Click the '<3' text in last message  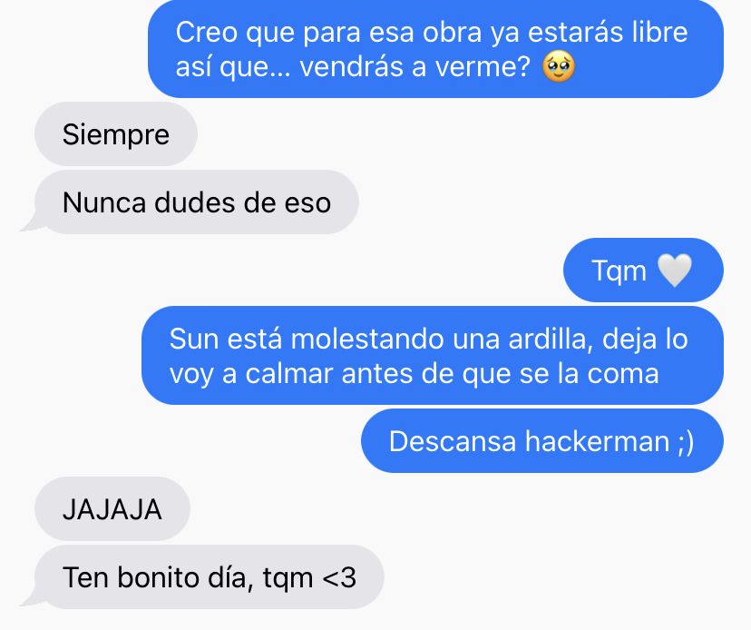pos(339,577)
